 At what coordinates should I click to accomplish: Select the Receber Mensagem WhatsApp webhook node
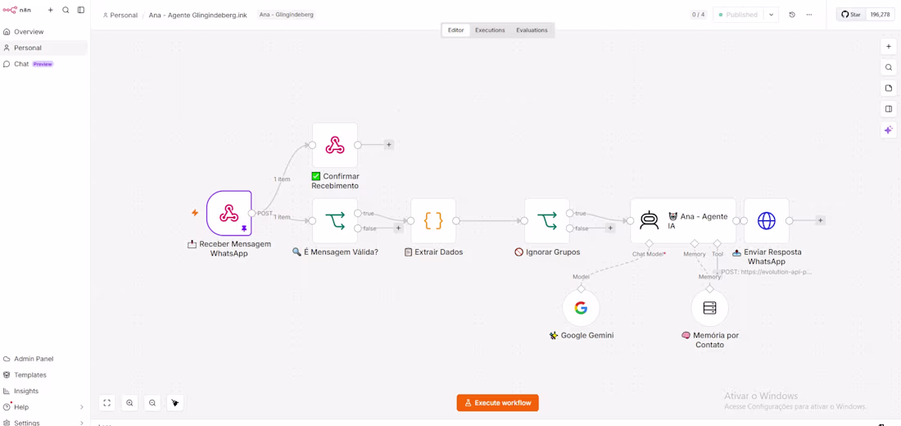(x=229, y=213)
